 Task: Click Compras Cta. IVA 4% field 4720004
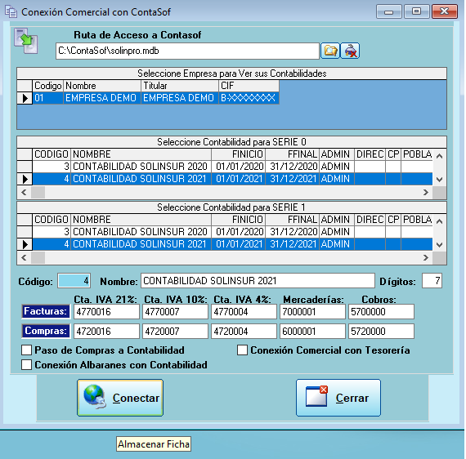tap(244, 332)
